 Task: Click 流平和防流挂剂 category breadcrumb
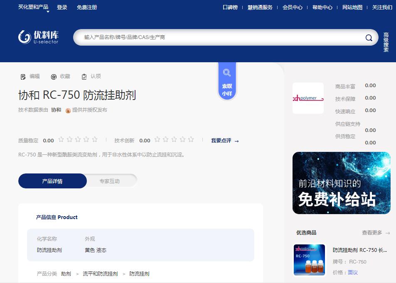tap(100, 274)
